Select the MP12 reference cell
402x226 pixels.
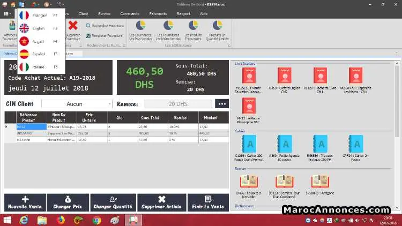32,126
